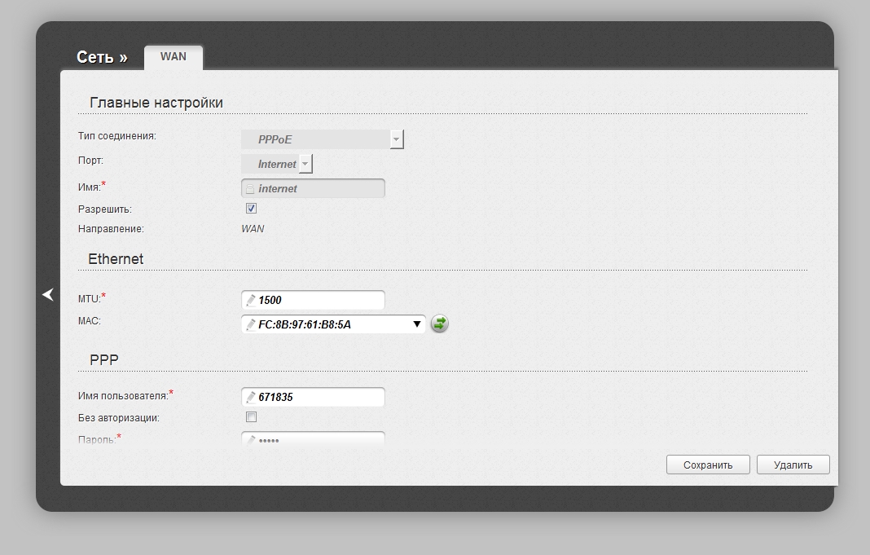
Task: Click the pencil icon in the MTU field
Action: tap(251, 301)
